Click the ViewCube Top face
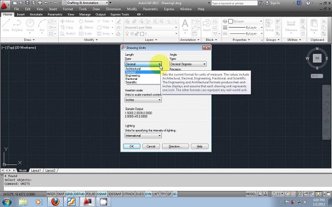 [x=317, y=58]
